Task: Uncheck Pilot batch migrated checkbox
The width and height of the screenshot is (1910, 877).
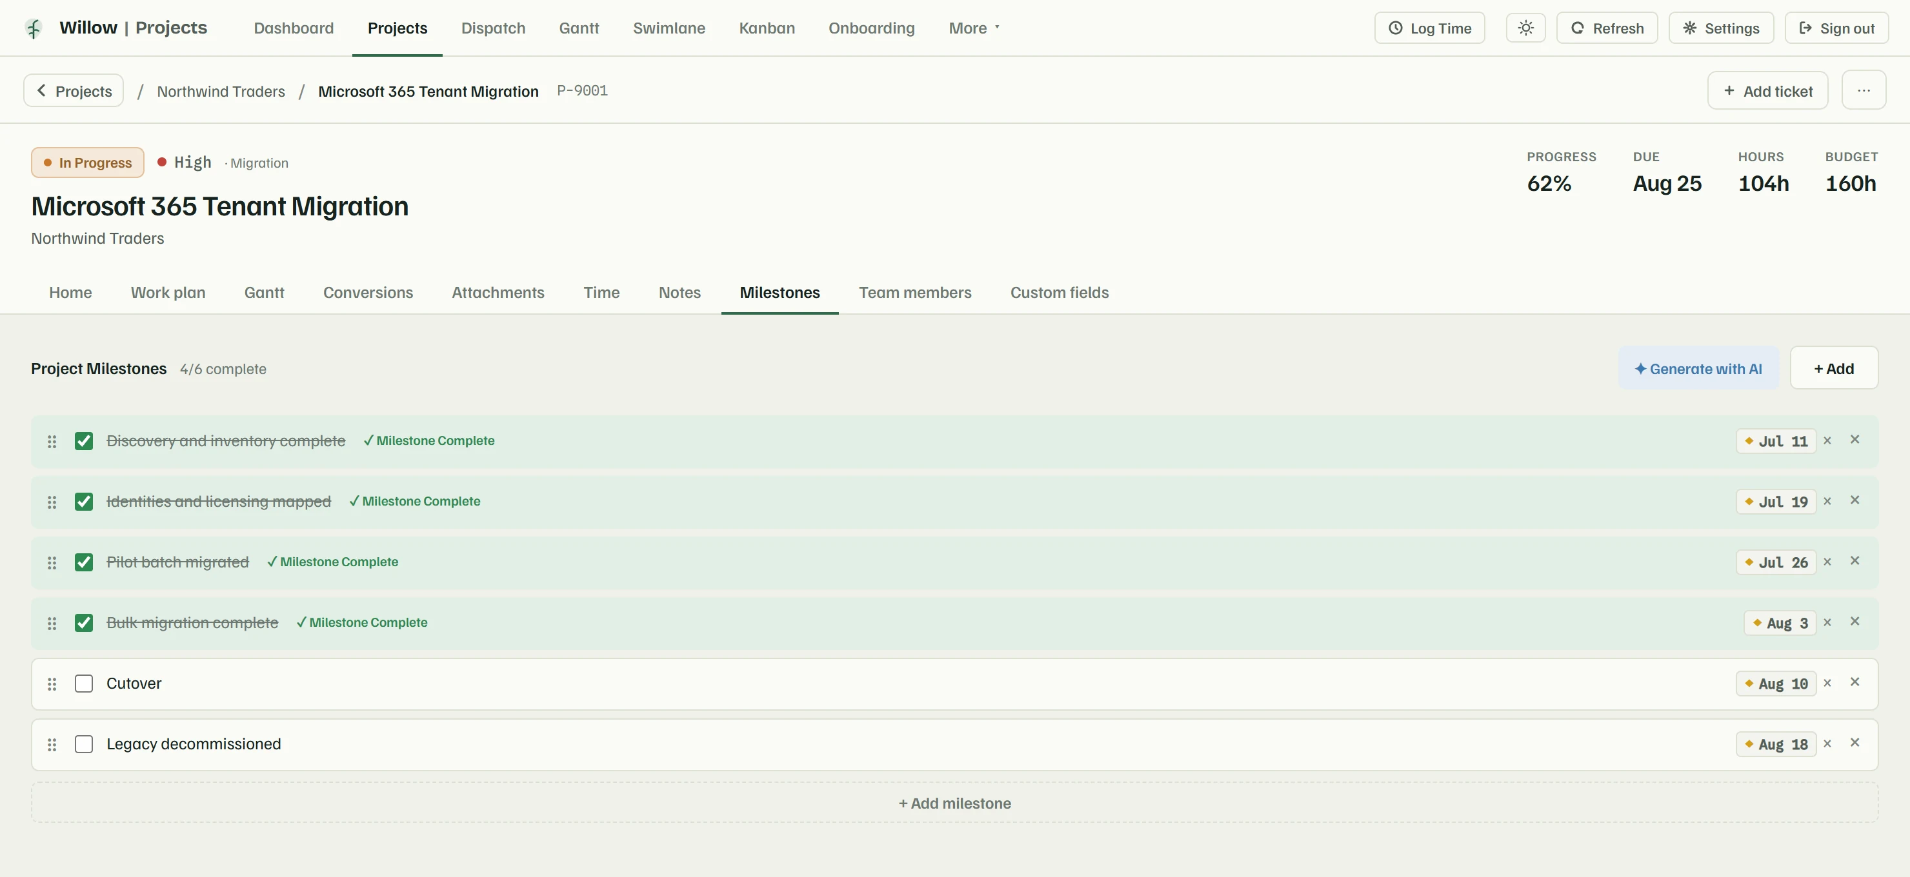Action: pos(84,563)
